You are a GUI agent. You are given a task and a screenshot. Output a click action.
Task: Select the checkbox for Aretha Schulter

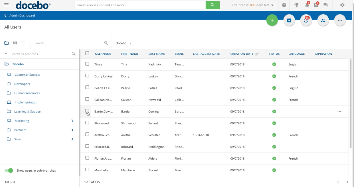(x=87, y=134)
